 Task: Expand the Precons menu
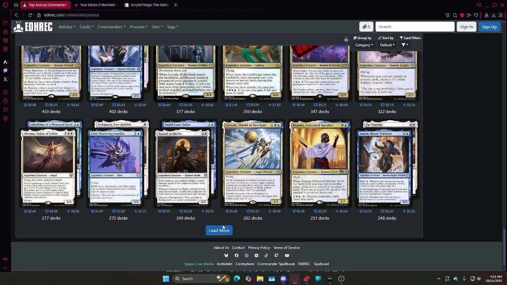pyautogui.click(x=138, y=27)
